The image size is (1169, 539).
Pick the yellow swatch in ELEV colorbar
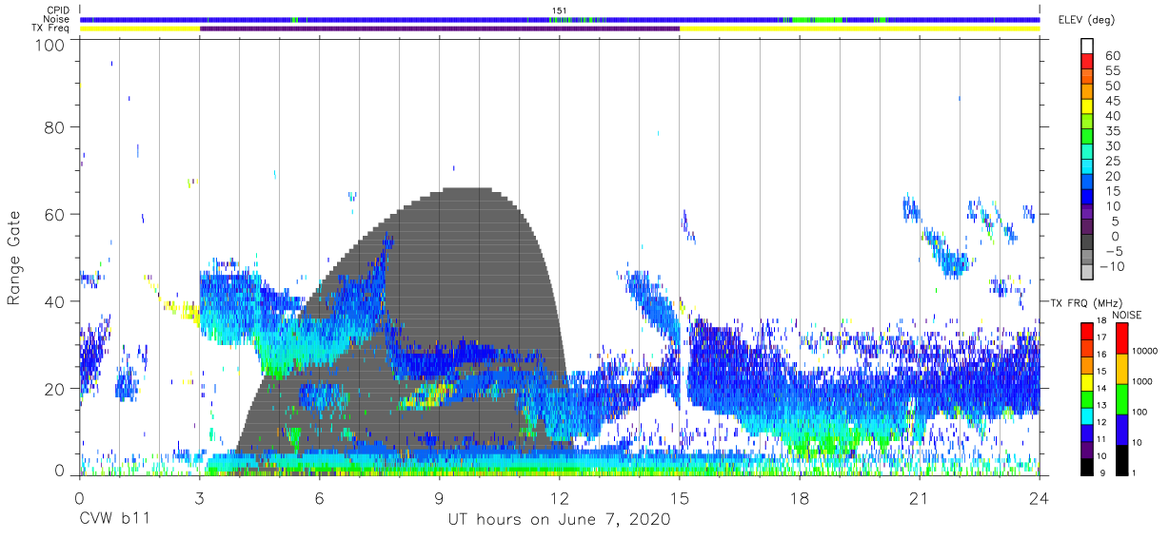click(1088, 106)
